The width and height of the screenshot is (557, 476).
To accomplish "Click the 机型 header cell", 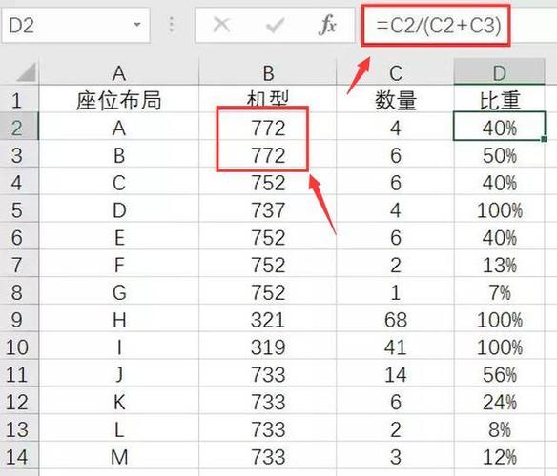I will point(268,100).
